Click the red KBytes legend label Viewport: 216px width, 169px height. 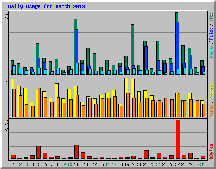pos(211,151)
